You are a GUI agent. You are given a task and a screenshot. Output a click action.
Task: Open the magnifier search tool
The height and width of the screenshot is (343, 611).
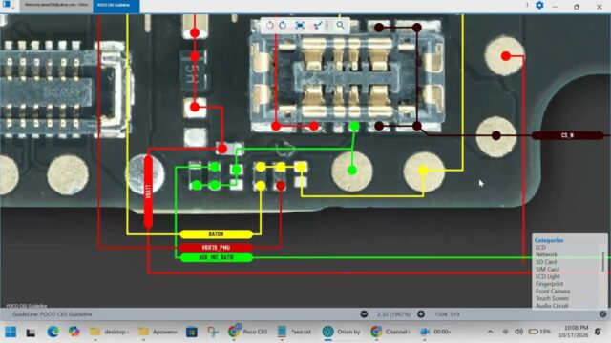[x=340, y=26]
